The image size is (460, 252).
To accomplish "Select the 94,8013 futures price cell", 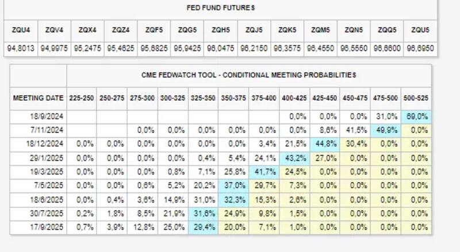I will [x=20, y=49].
